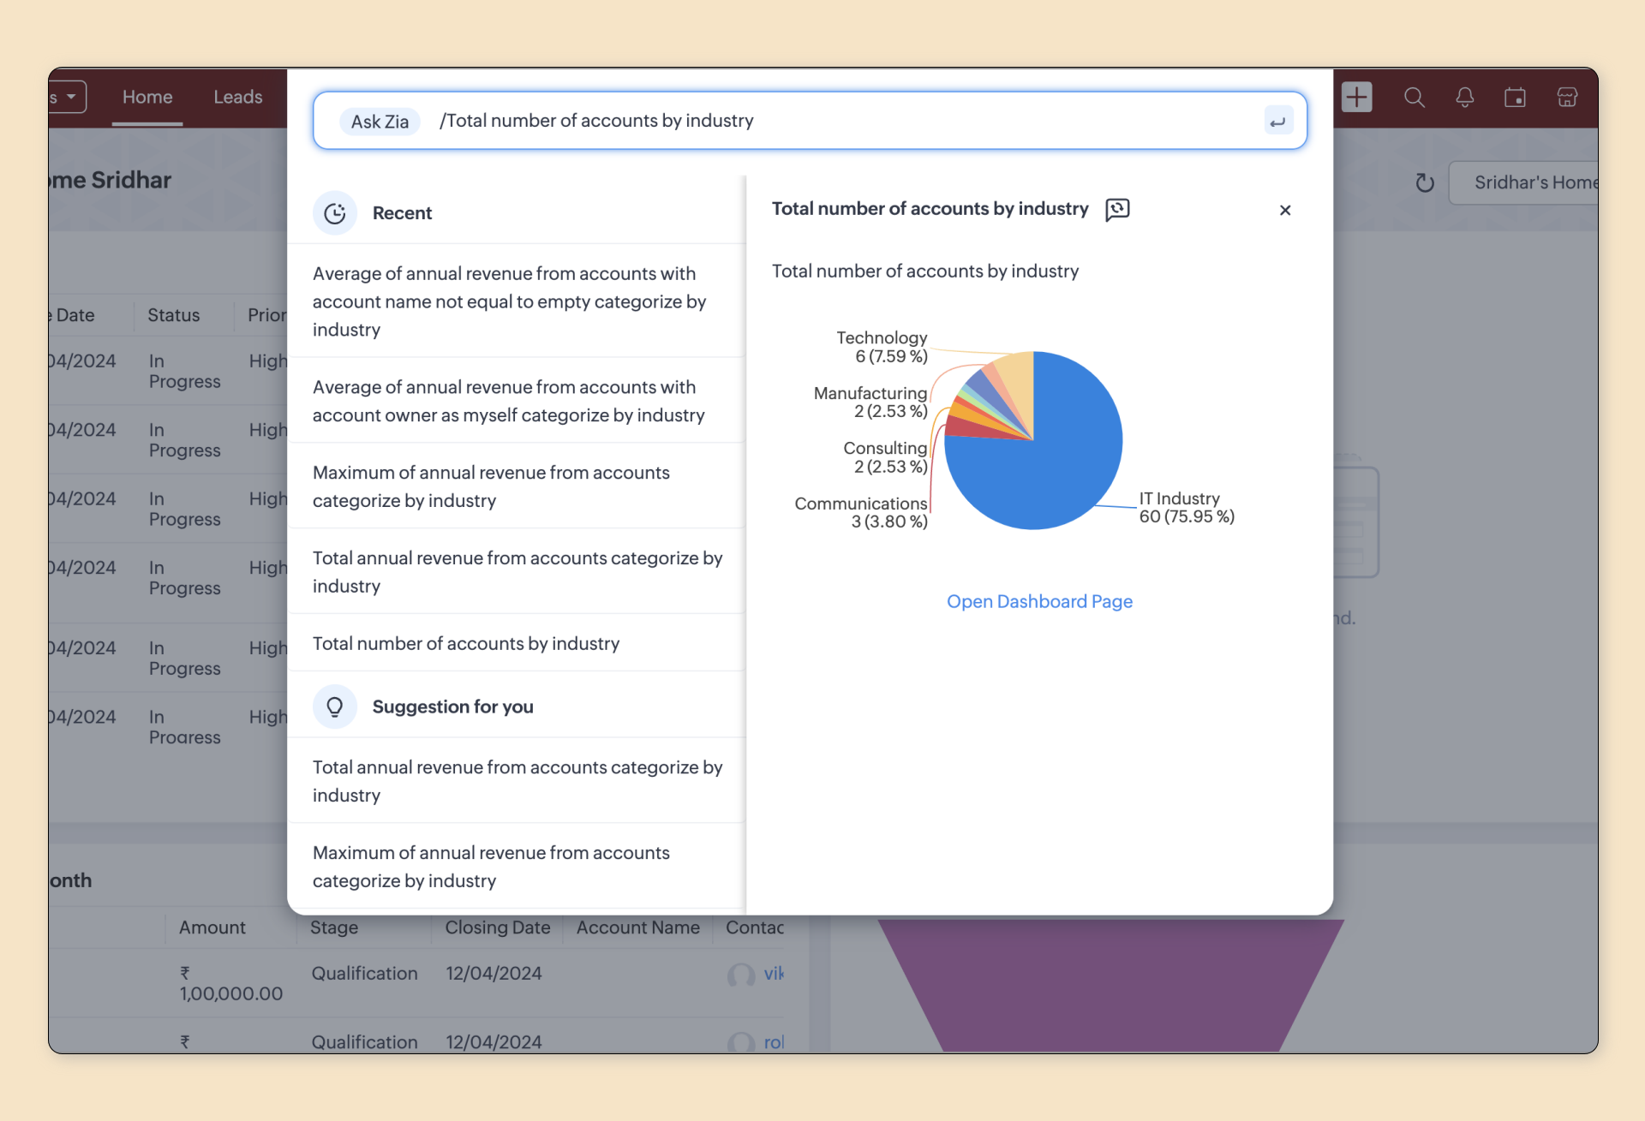
Task: Open the marketplace store icon
Action: point(1567,98)
